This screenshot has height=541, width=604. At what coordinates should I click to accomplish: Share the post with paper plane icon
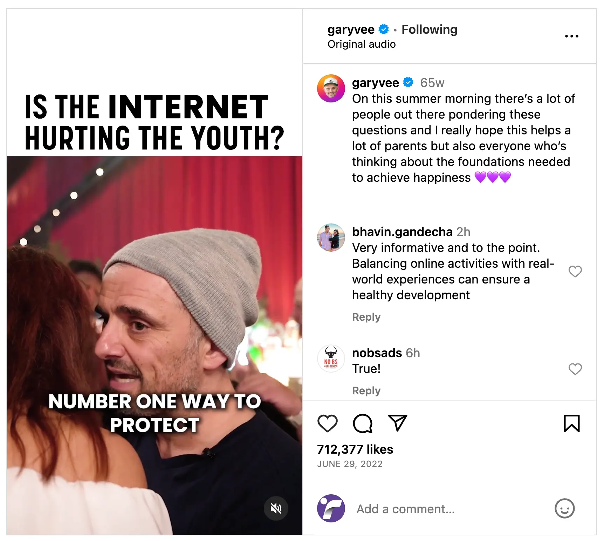coord(397,423)
